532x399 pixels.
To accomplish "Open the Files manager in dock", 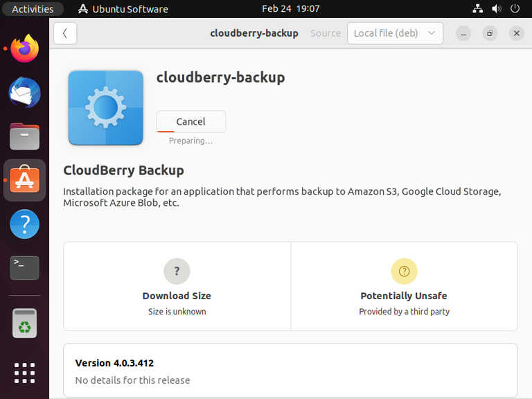I will [x=25, y=136].
